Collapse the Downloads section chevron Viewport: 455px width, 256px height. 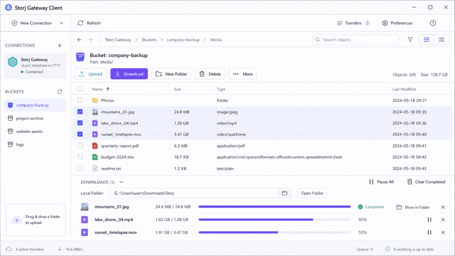[x=121, y=182]
